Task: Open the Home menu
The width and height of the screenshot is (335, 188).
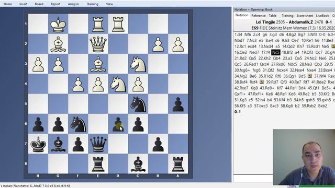Action: tap(8, 4)
